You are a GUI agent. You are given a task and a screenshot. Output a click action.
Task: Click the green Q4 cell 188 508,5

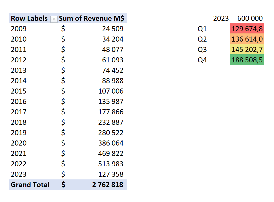coord(247,60)
